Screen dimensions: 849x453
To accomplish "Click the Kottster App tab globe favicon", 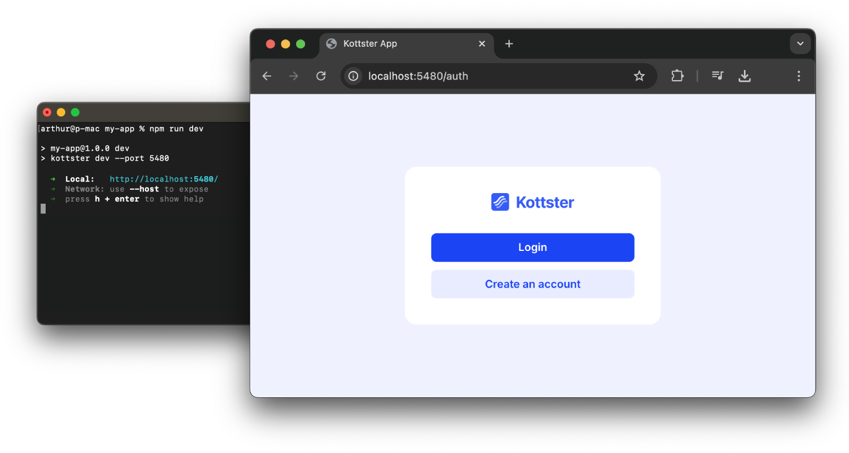I will coord(332,43).
